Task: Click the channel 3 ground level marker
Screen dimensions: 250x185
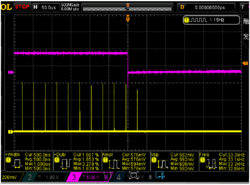Action: pos(11,72)
